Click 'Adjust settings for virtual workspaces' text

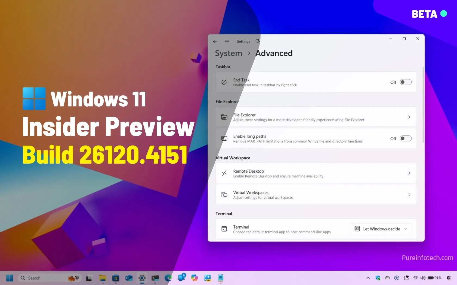[263, 198]
